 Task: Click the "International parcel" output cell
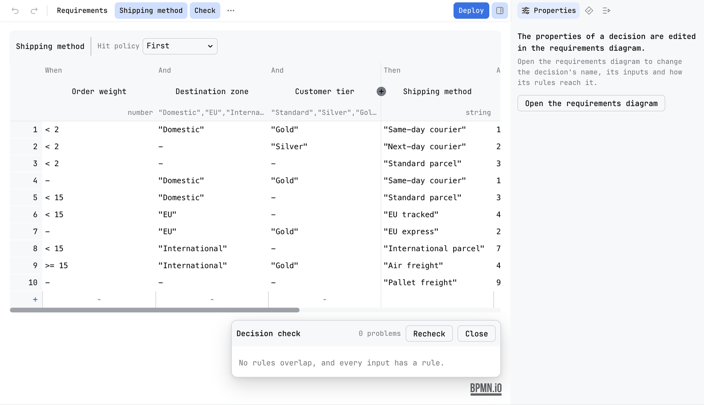pyautogui.click(x=437, y=248)
